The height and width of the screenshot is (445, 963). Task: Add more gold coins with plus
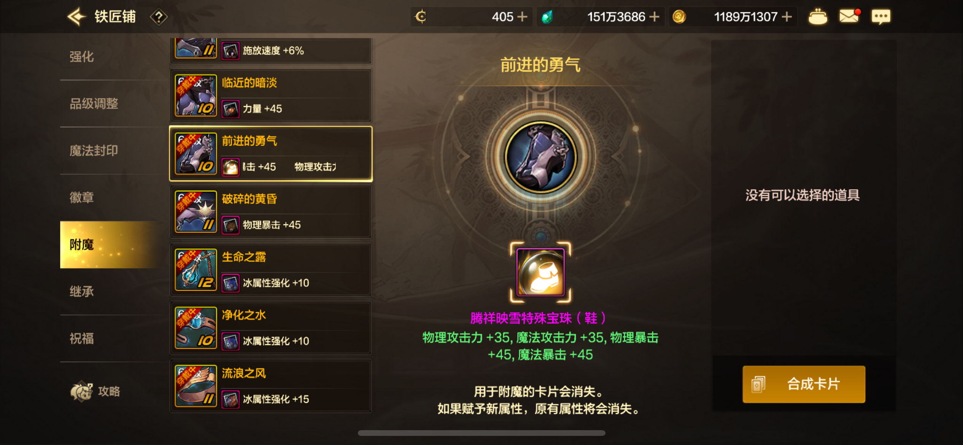[787, 17]
